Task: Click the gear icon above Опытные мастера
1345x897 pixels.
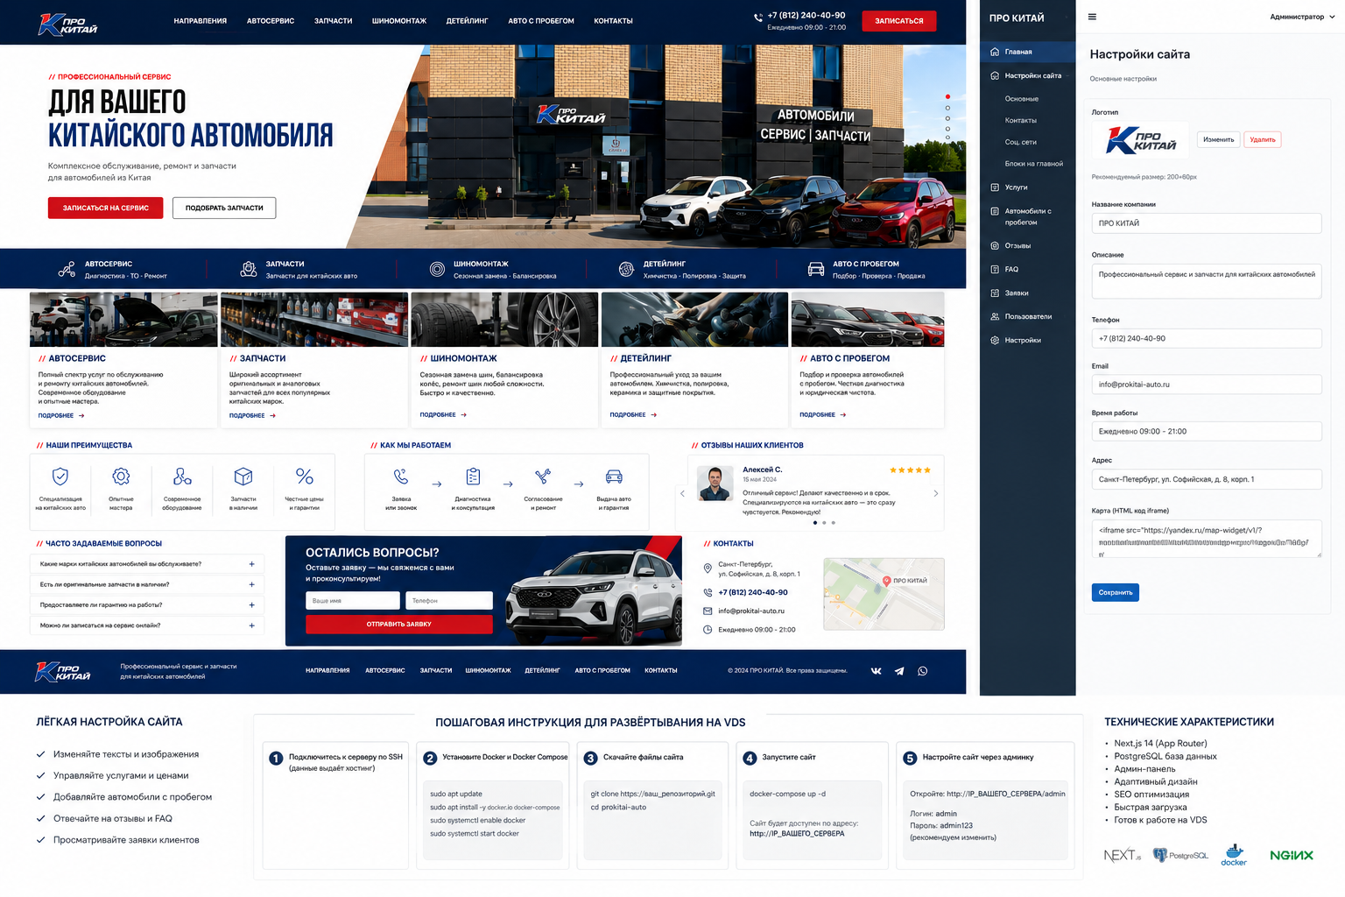Action: [121, 476]
